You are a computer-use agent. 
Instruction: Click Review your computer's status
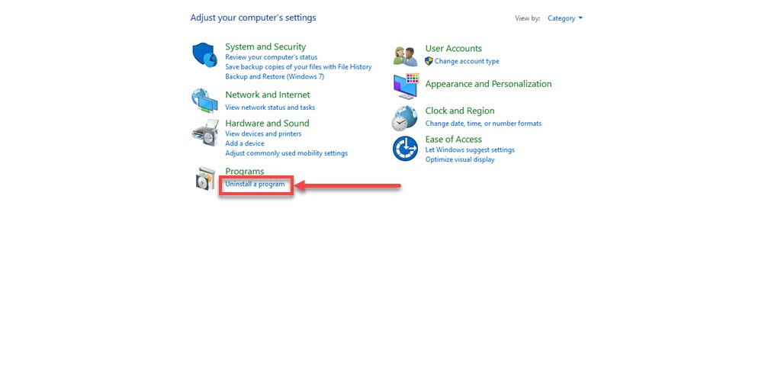tap(271, 57)
